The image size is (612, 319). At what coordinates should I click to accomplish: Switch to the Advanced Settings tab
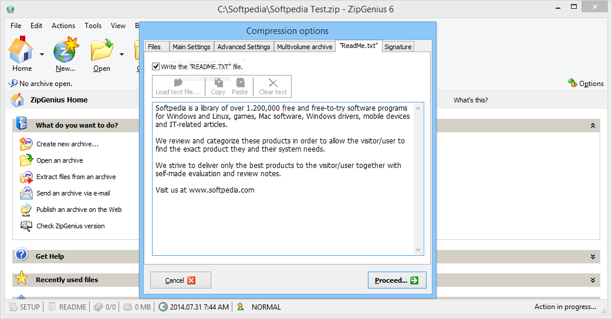[x=244, y=47]
